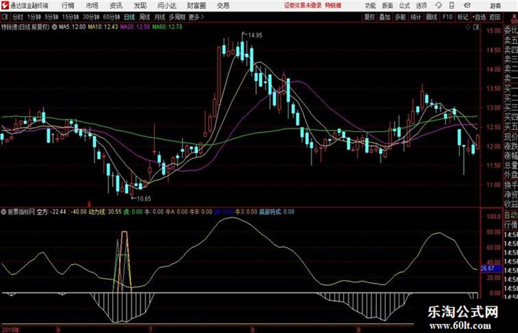This screenshot has height=333, width=518.
Task: Click the 画线 drawing toolbar button
Action: pyautogui.click(x=431, y=17)
